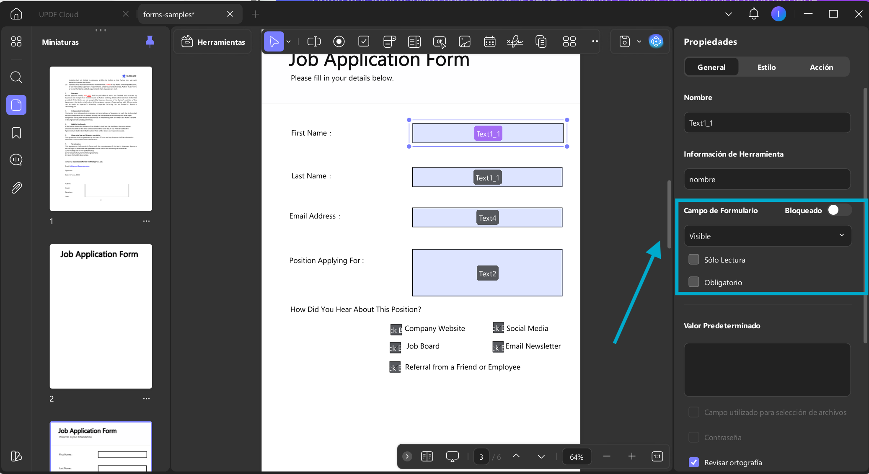Choose the date field tool icon
Viewport: 869px width, 474px height.
tap(490, 41)
